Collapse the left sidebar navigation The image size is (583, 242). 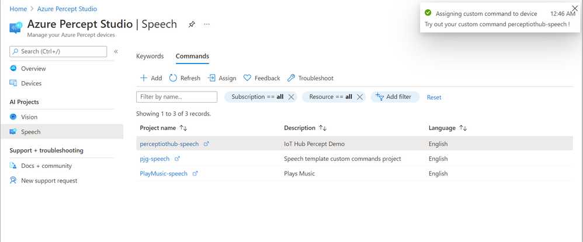116,52
